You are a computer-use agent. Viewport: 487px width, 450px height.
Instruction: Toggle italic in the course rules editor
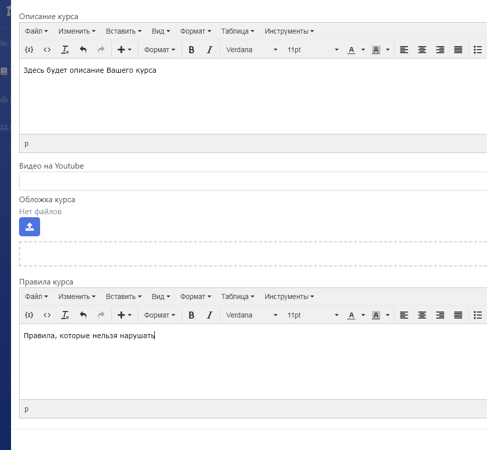click(x=209, y=315)
